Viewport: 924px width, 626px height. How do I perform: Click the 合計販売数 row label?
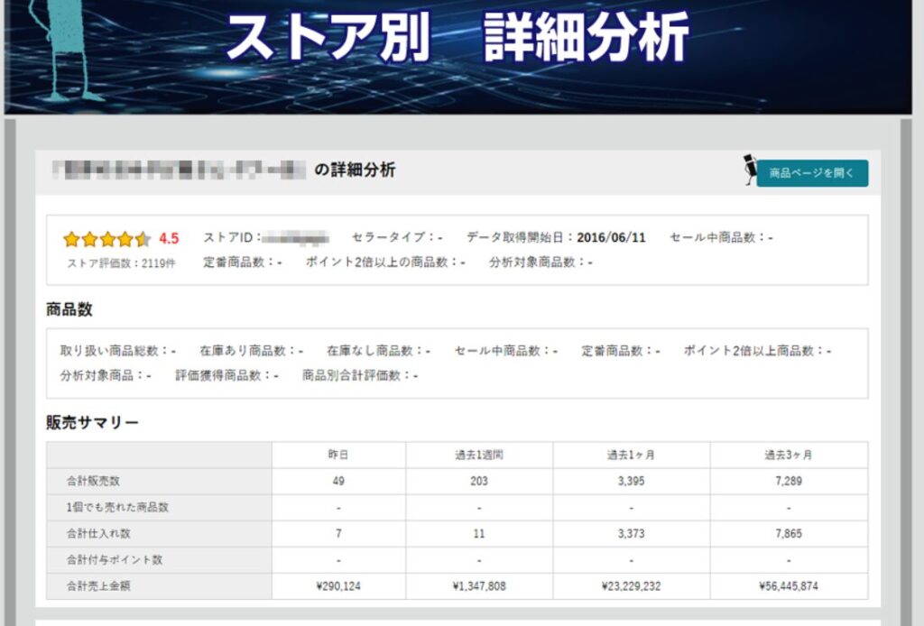[x=93, y=481]
